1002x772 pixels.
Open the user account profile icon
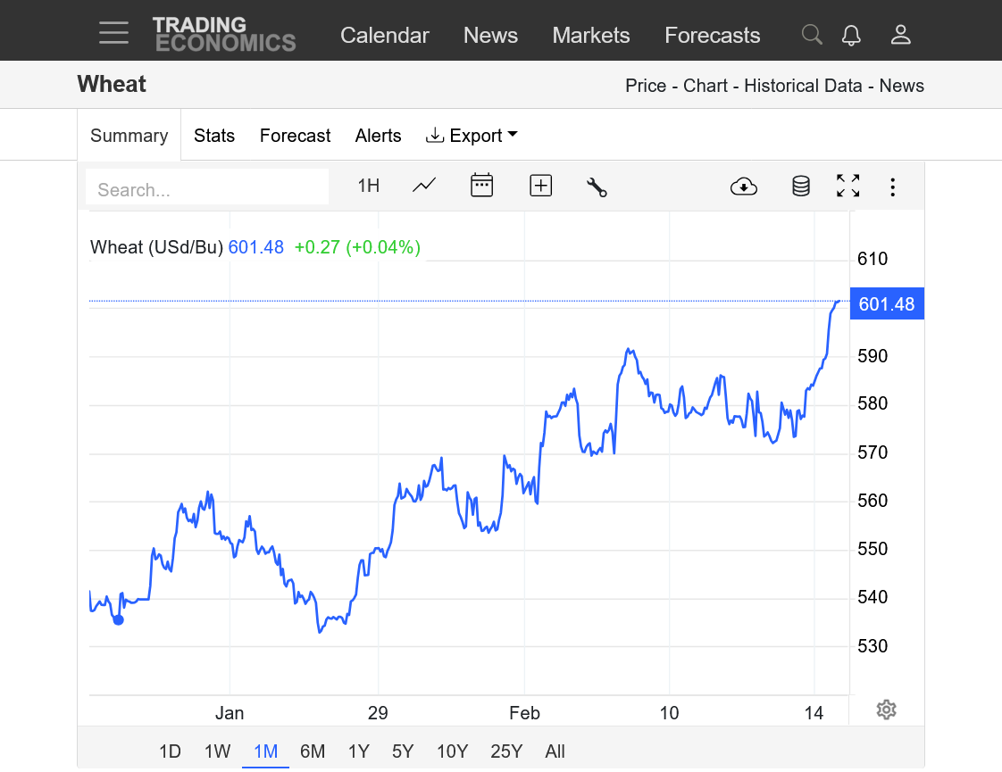[x=900, y=35]
